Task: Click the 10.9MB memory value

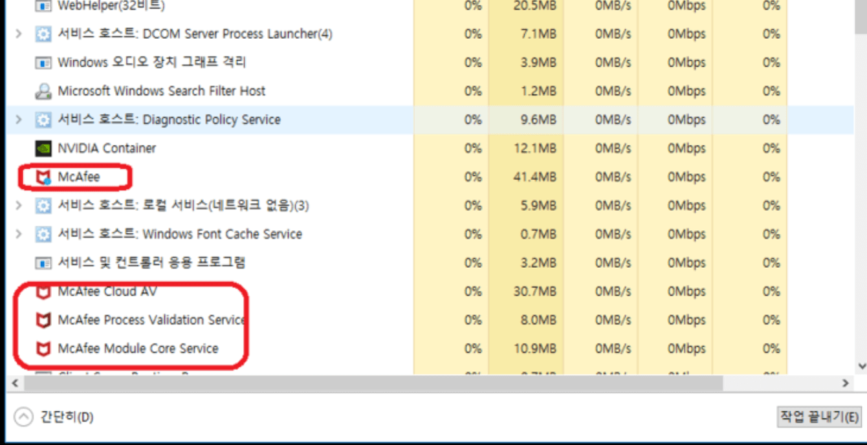Action: [x=534, y=349]
